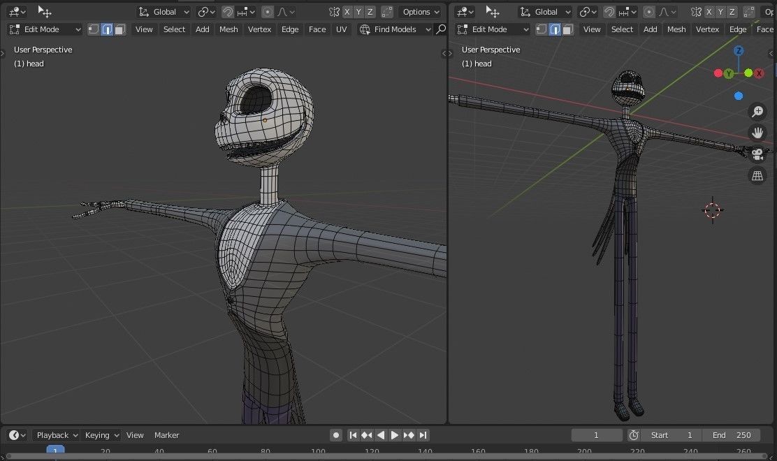Switch to vertex select mode in right viewport
Screen dimensions: 777x461
coord(541,30)
